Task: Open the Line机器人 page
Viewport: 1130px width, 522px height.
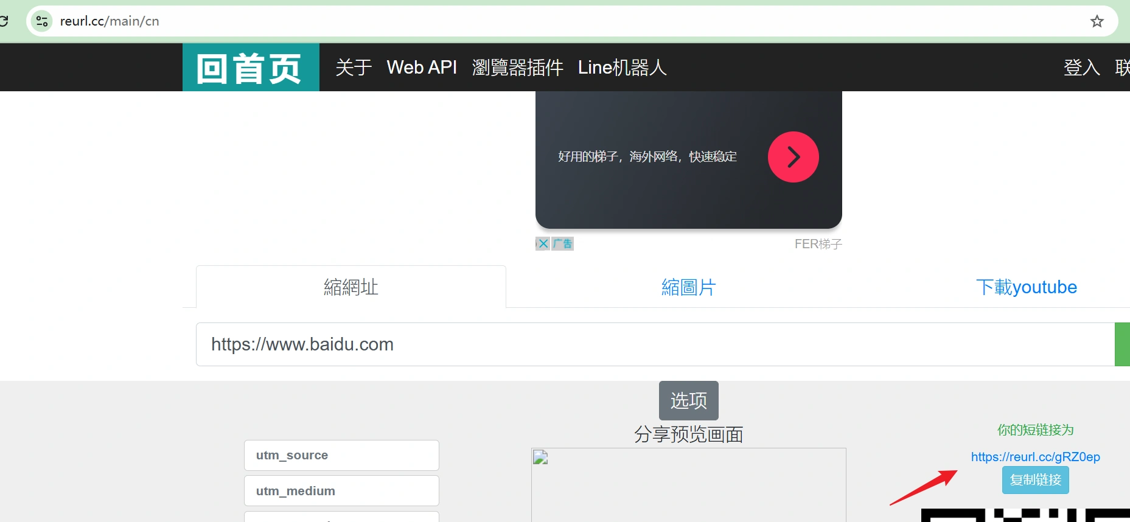Action: 622,68
